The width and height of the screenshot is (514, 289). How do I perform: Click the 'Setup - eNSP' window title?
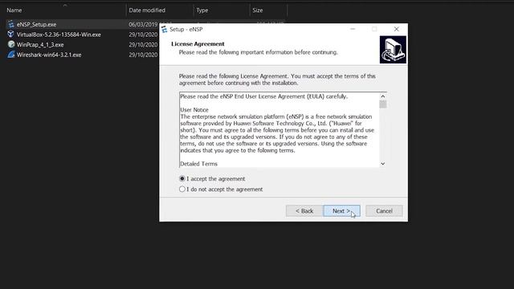tap(186, 30)
